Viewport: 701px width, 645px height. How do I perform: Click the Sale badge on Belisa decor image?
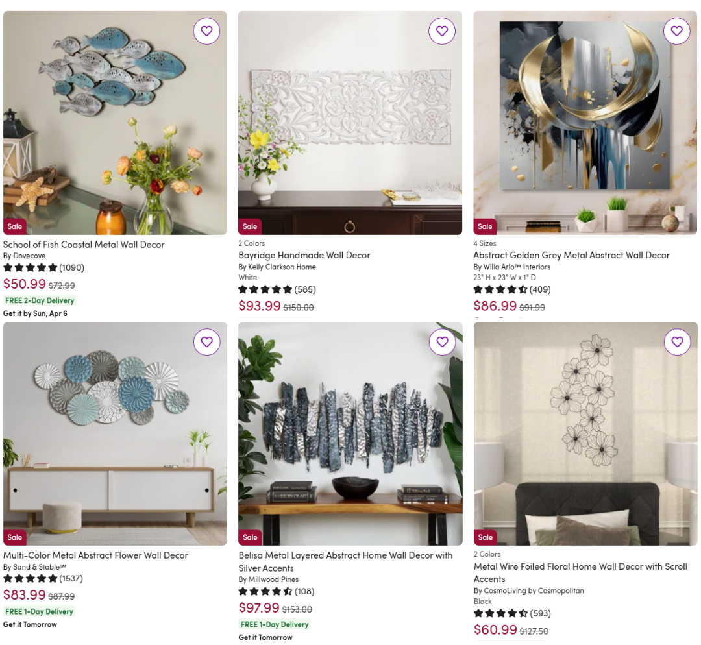pos(250,537)
